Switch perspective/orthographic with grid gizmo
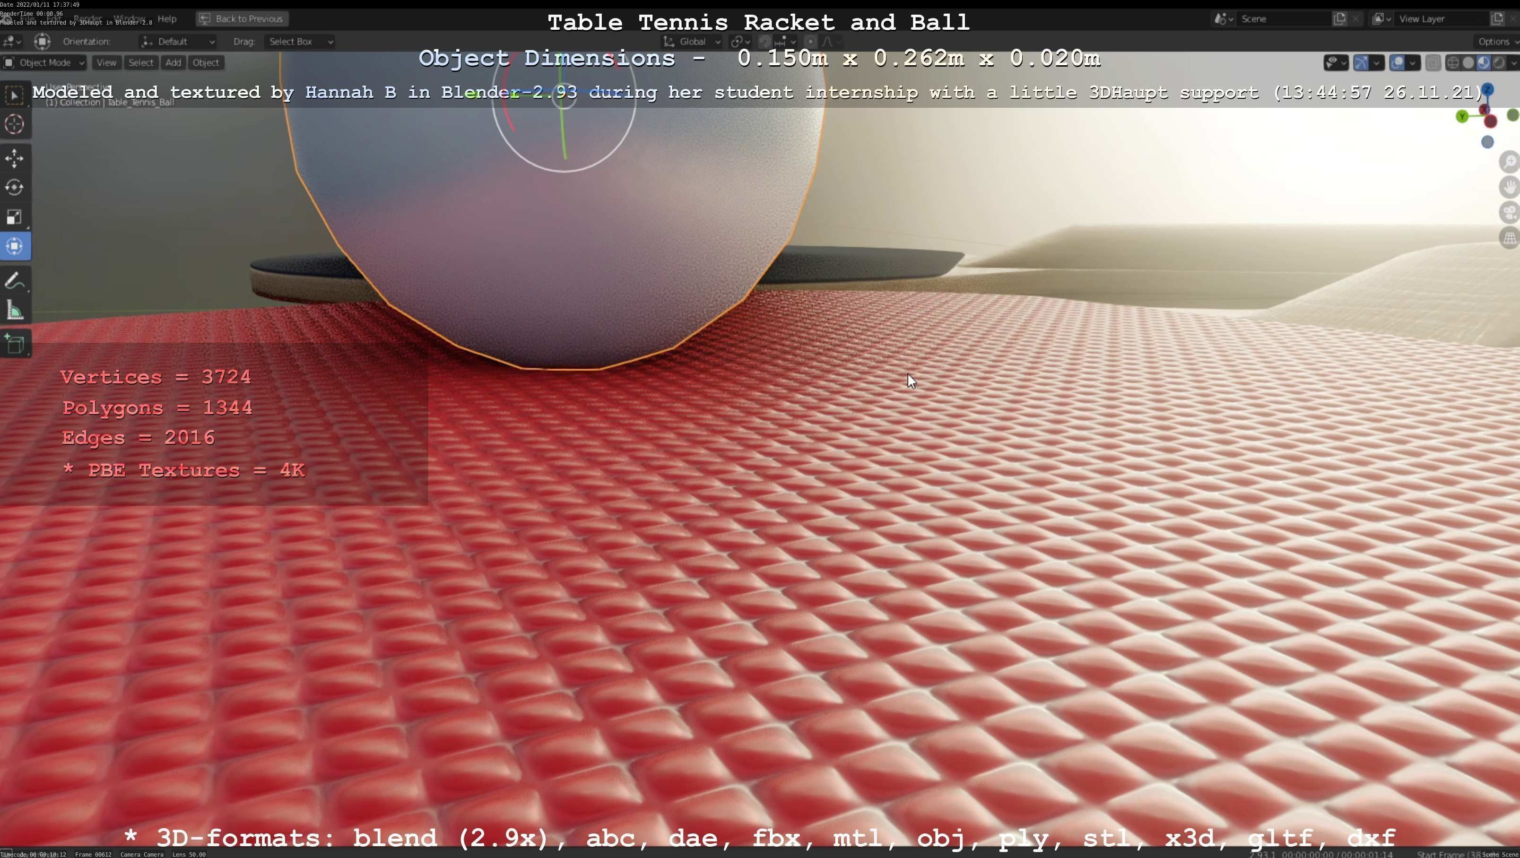Screen dimensions: 1520x858 (1510, 238)
